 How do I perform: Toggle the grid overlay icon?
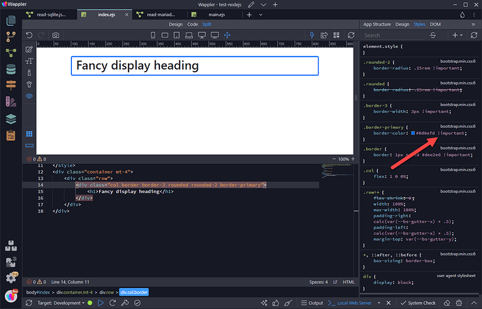point(29,134)
